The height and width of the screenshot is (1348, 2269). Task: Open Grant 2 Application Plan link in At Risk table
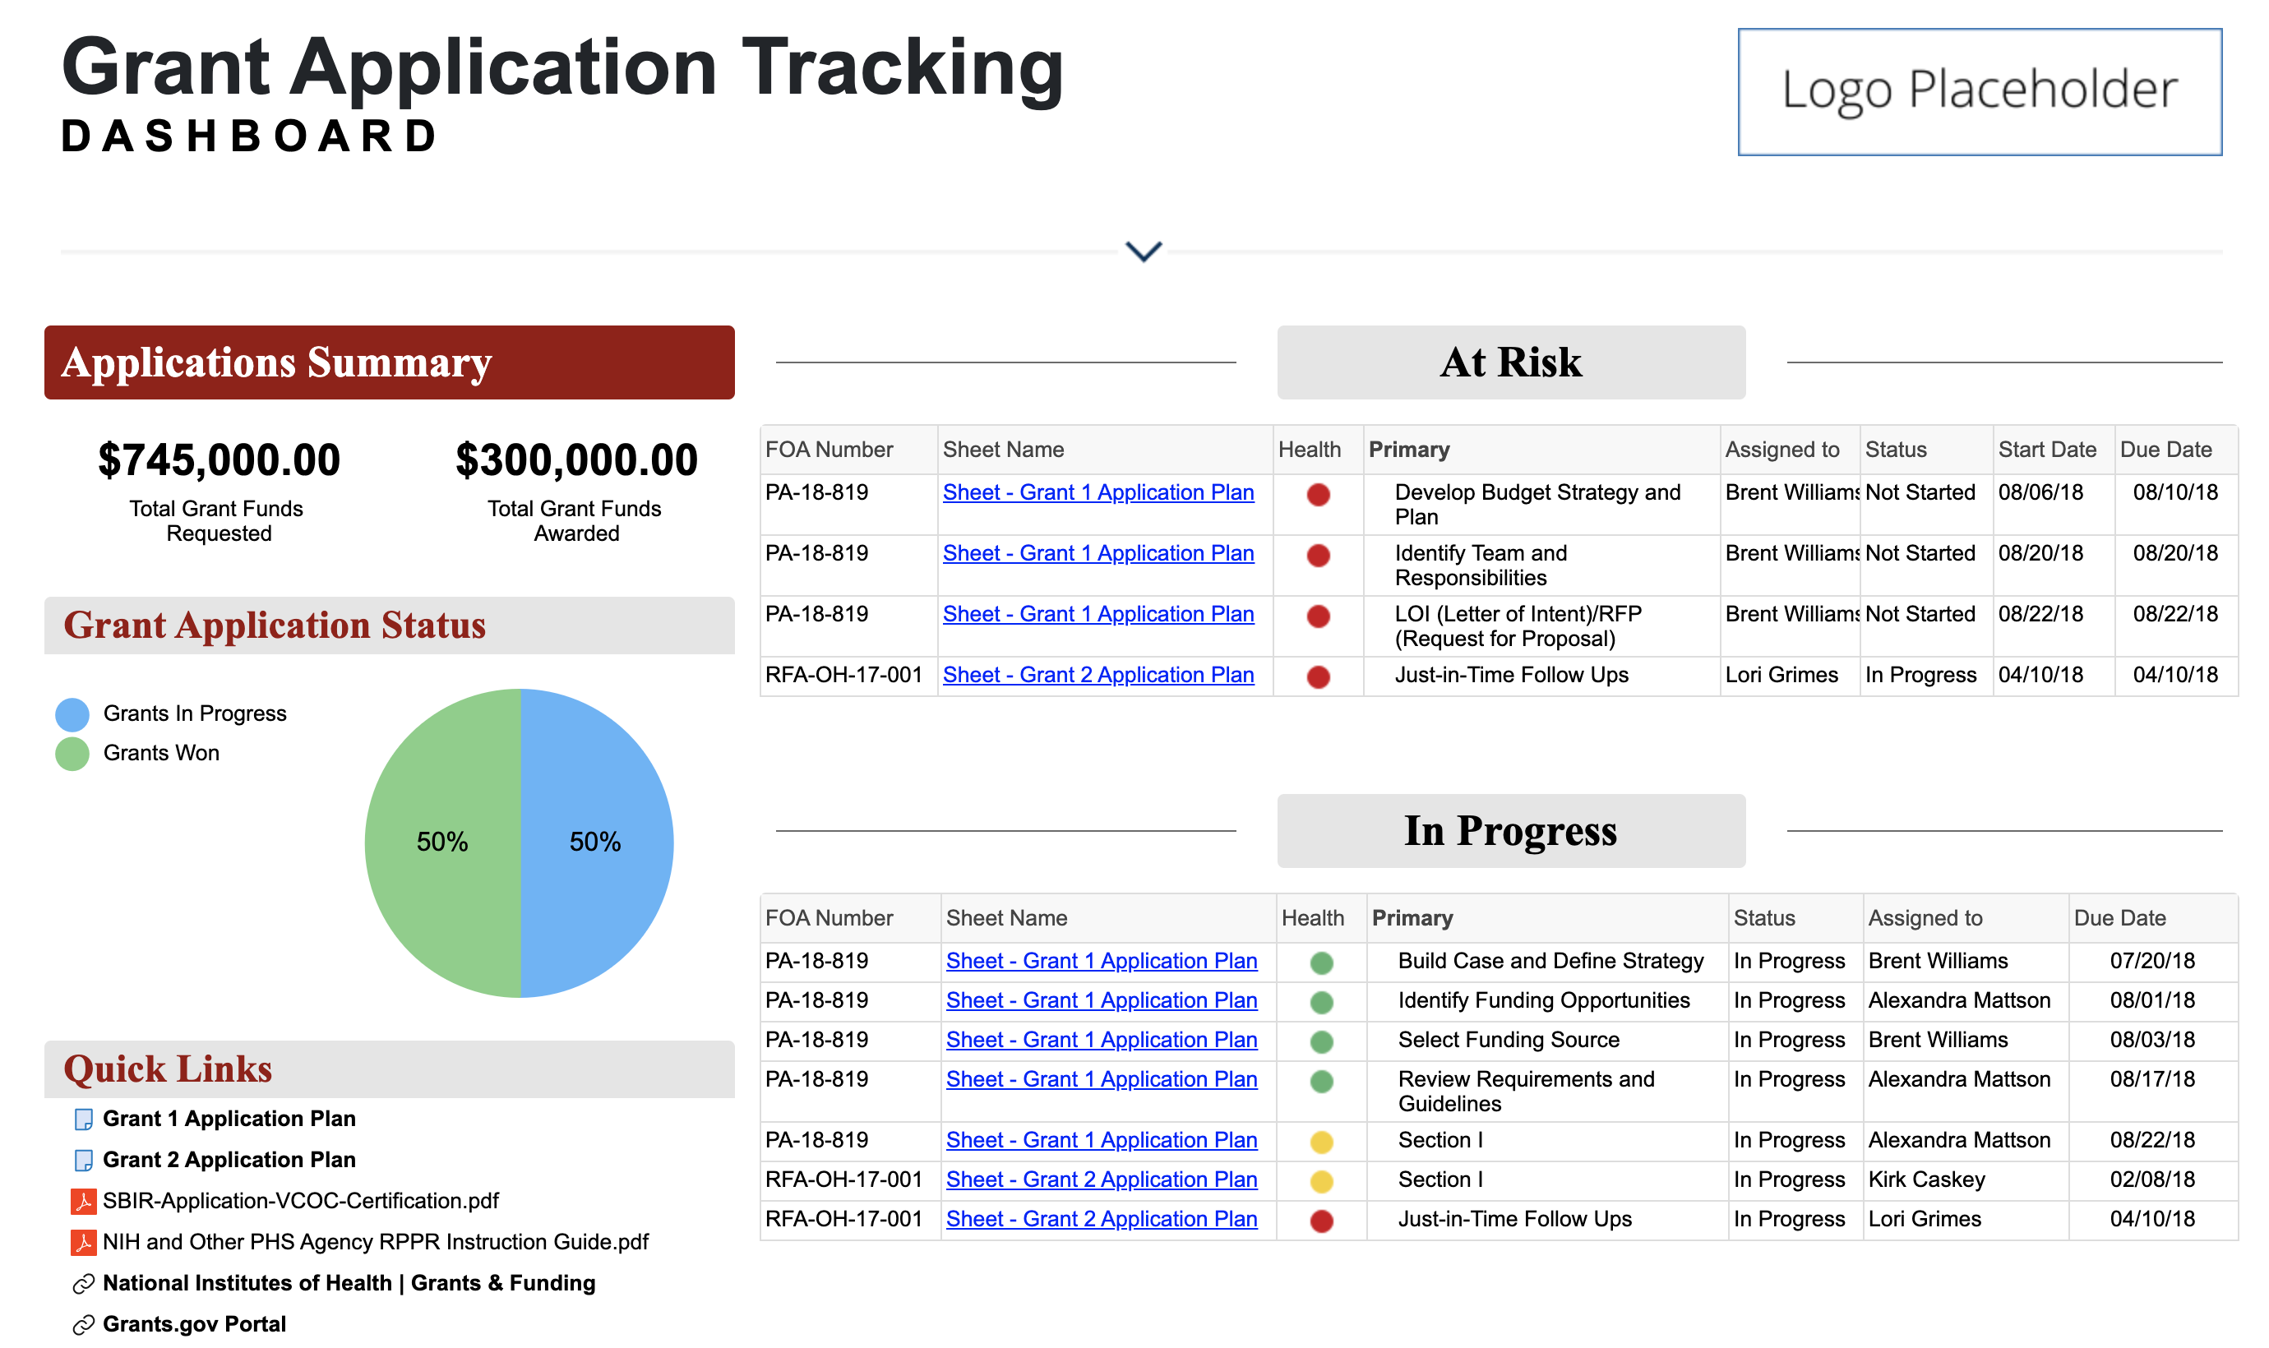(x=1098, y=675)
